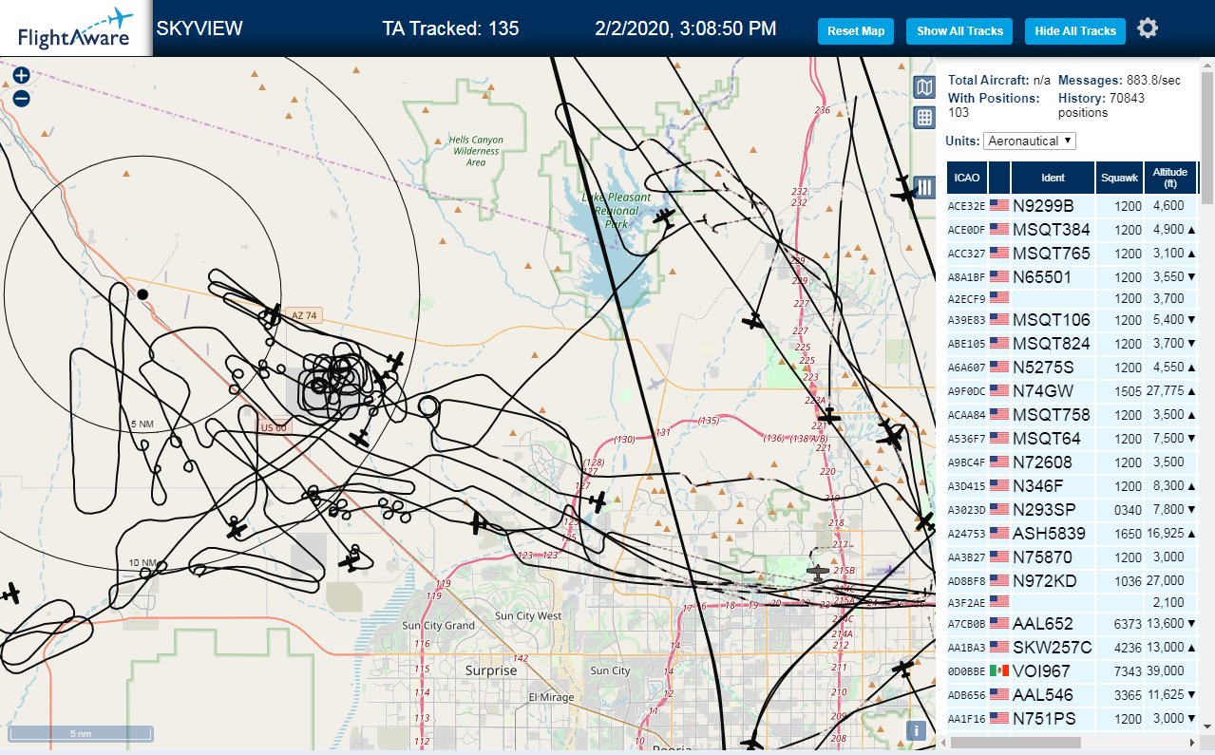The width and height of the screenshot is (1215, 755).
Task: Select the gray aircraft near exit 215B
Action: click(817, 571)
